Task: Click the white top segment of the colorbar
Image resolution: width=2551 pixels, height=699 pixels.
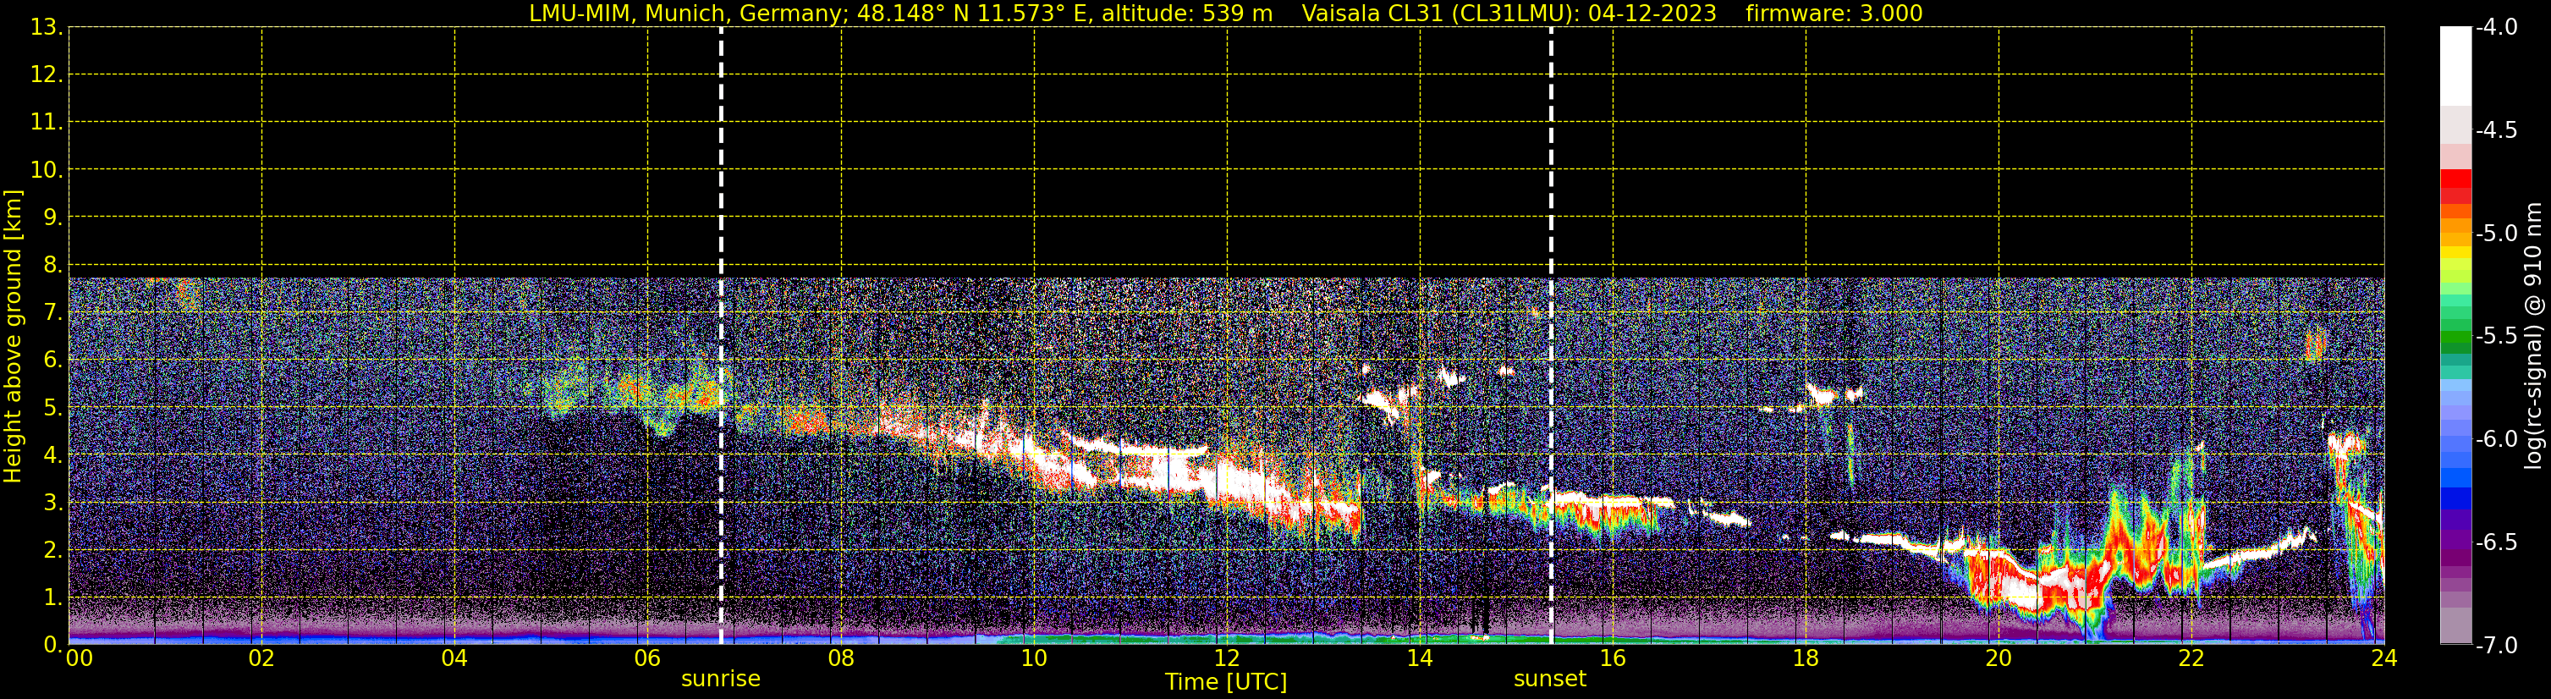Action: [x=2455, y=65]
